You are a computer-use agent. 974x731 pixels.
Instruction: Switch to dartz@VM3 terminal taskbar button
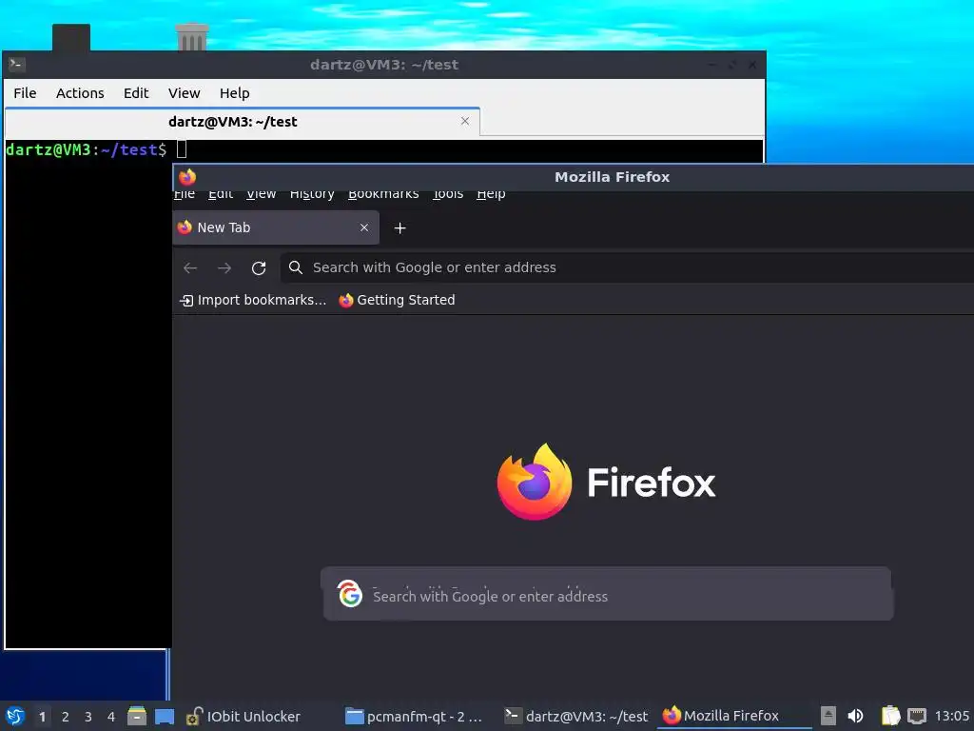coord(575,717)
